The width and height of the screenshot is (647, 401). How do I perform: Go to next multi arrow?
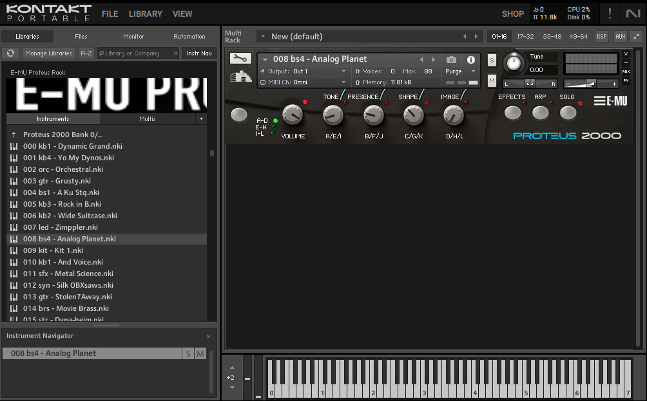tap(476, 36)
